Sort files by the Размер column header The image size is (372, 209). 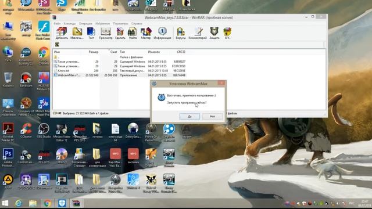pyautogui.click(x=94, y=52)
